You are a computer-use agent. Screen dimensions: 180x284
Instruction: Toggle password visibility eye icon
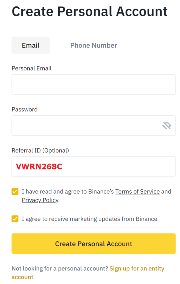(167, 125)
